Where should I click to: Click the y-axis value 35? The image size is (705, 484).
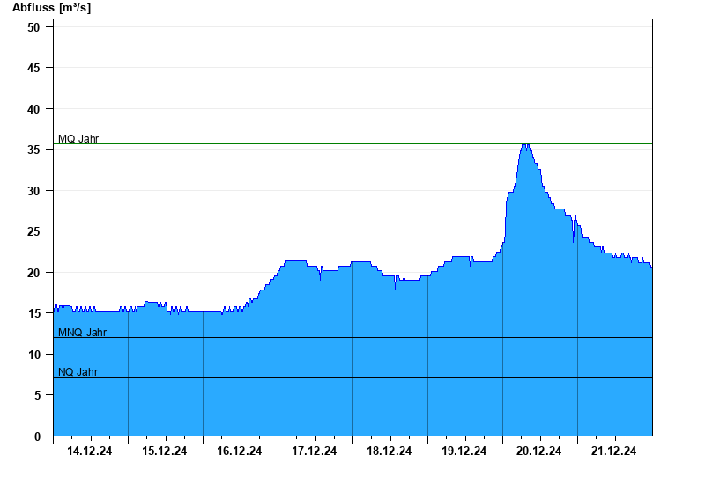pos(33,150)
